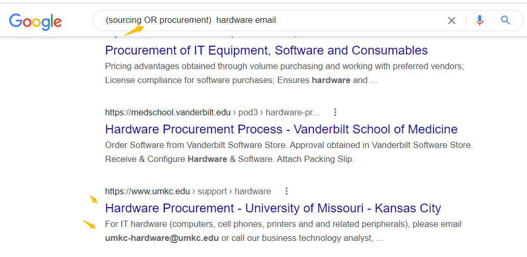
Task: Click the orange arrow pointing at the OR operator
Action: (x=134, y=30)
